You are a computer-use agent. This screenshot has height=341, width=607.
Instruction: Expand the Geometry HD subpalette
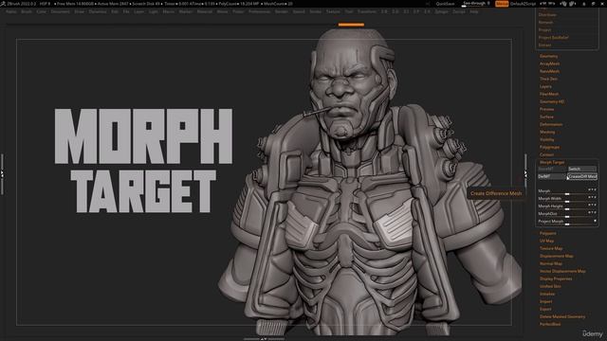pos(552,101)
